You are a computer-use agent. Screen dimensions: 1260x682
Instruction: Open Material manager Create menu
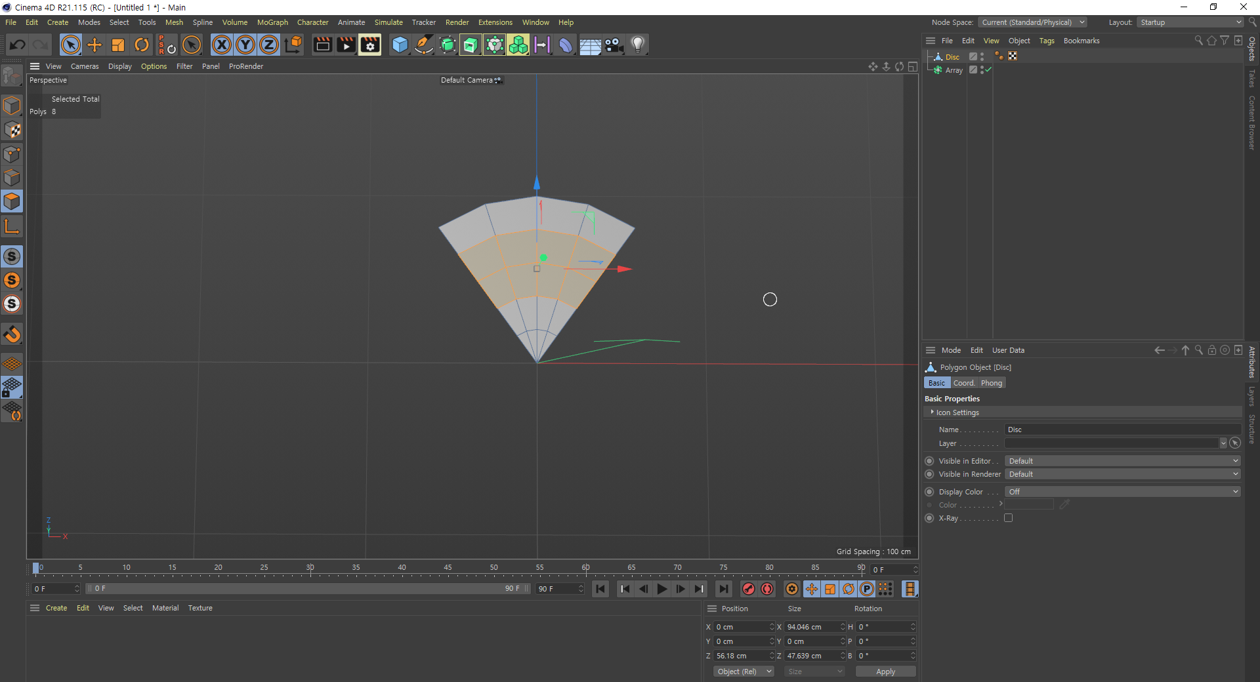pyautogui.click(x=56, y=608)
